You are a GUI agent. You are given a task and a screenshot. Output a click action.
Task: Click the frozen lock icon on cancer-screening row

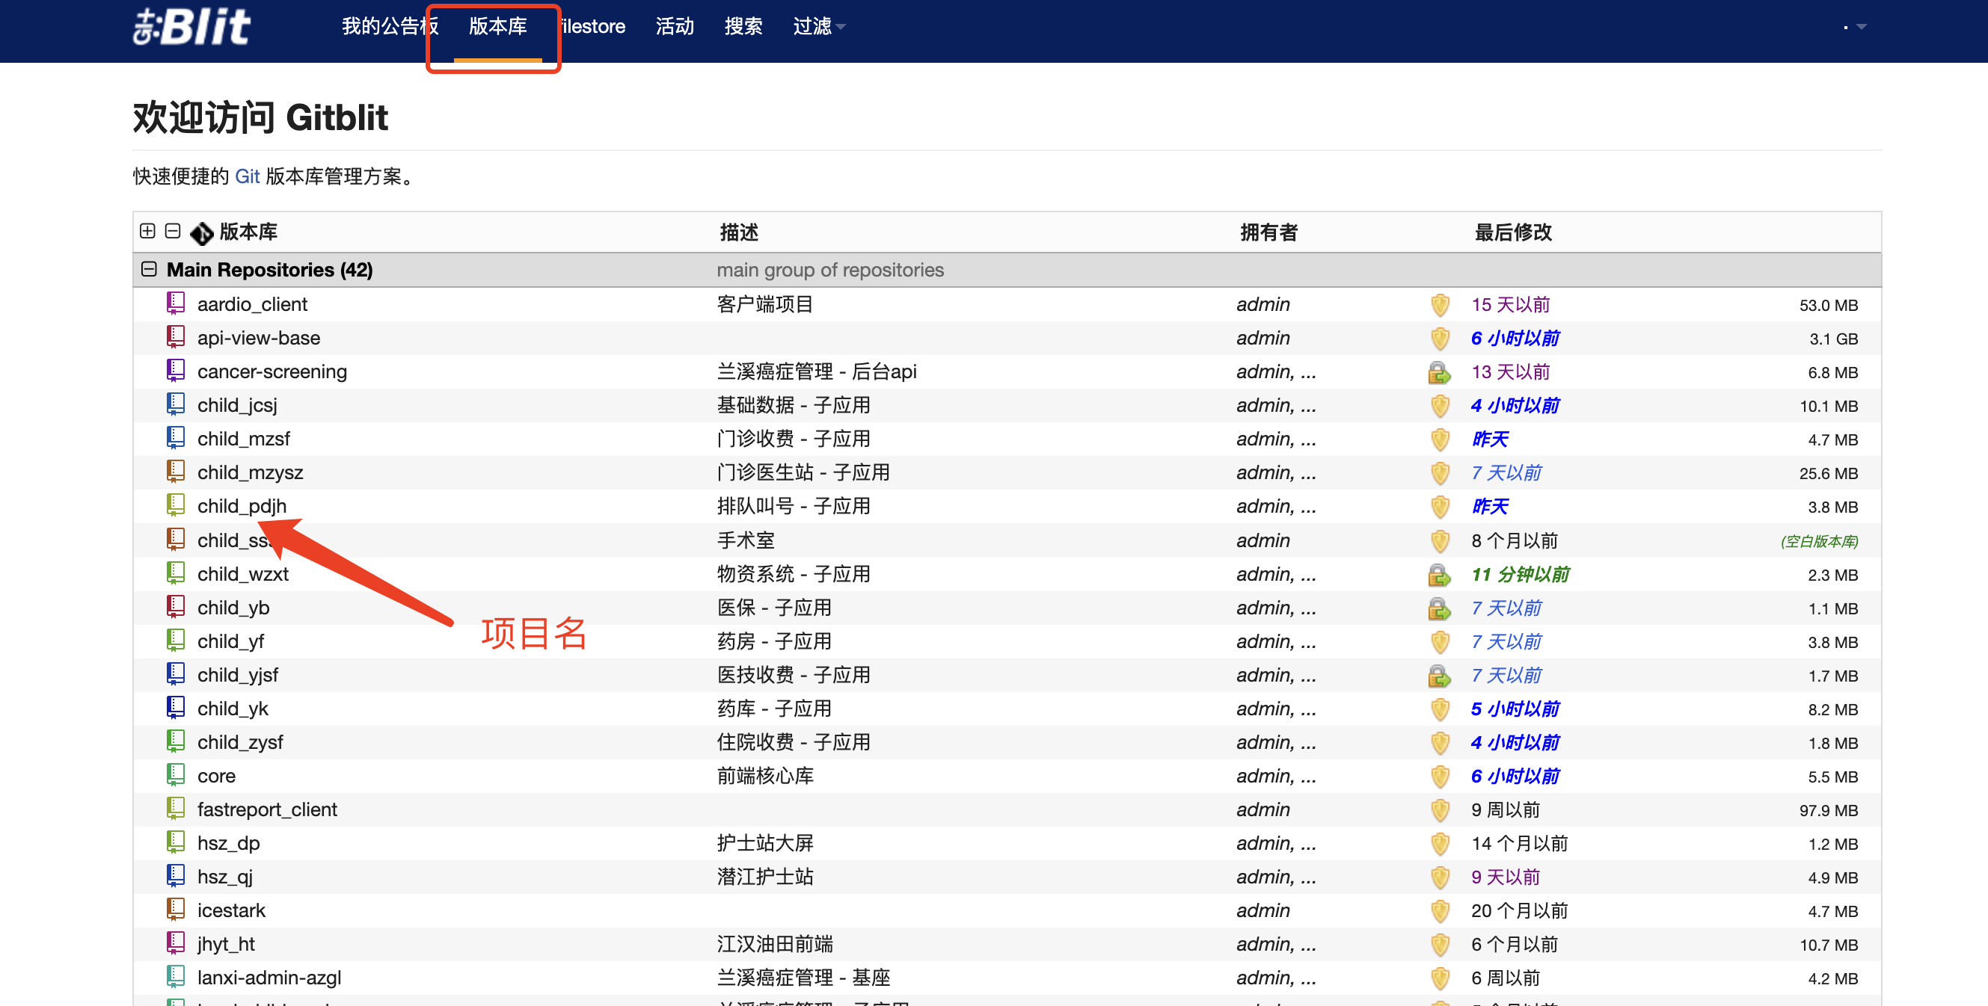pos(1440,372)
